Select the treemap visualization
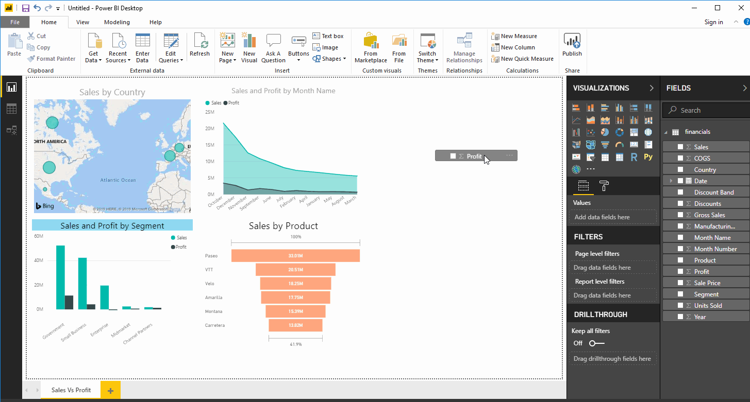Image resolution: width=750 pixels, height=402 pixels. pos(634,132)
